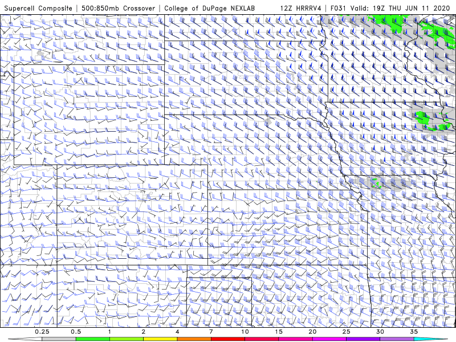456x342 pixels.
Task: Click the 0.5 colorbar label
Action: [x=76, y=332]
